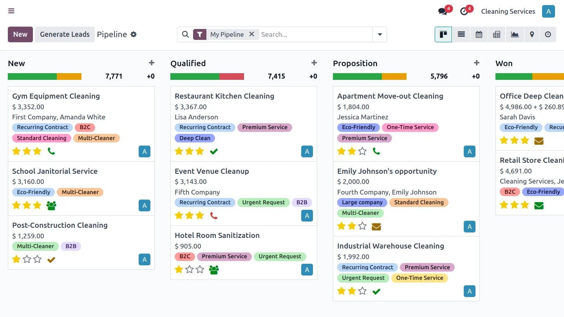
Task: Click the Generate Leads button
Action: (65, 34)
